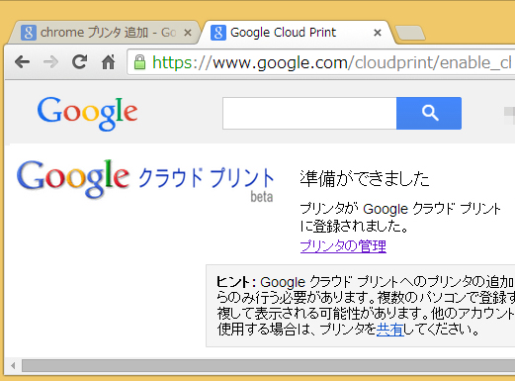Click the Google クラウド プリント beta logo

[145, 180]
